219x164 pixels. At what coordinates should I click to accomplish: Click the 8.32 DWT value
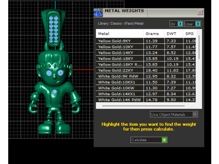(x=171, y=77)
